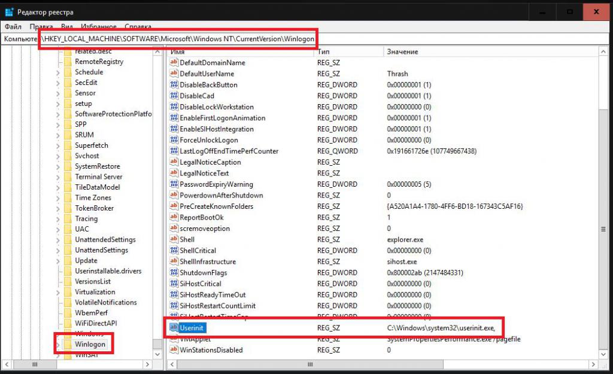Open the Избранное menu
Screen dimensions: 613x374
pos(99,26)
